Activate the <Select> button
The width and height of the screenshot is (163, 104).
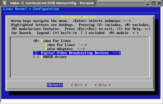pos(55,85)
